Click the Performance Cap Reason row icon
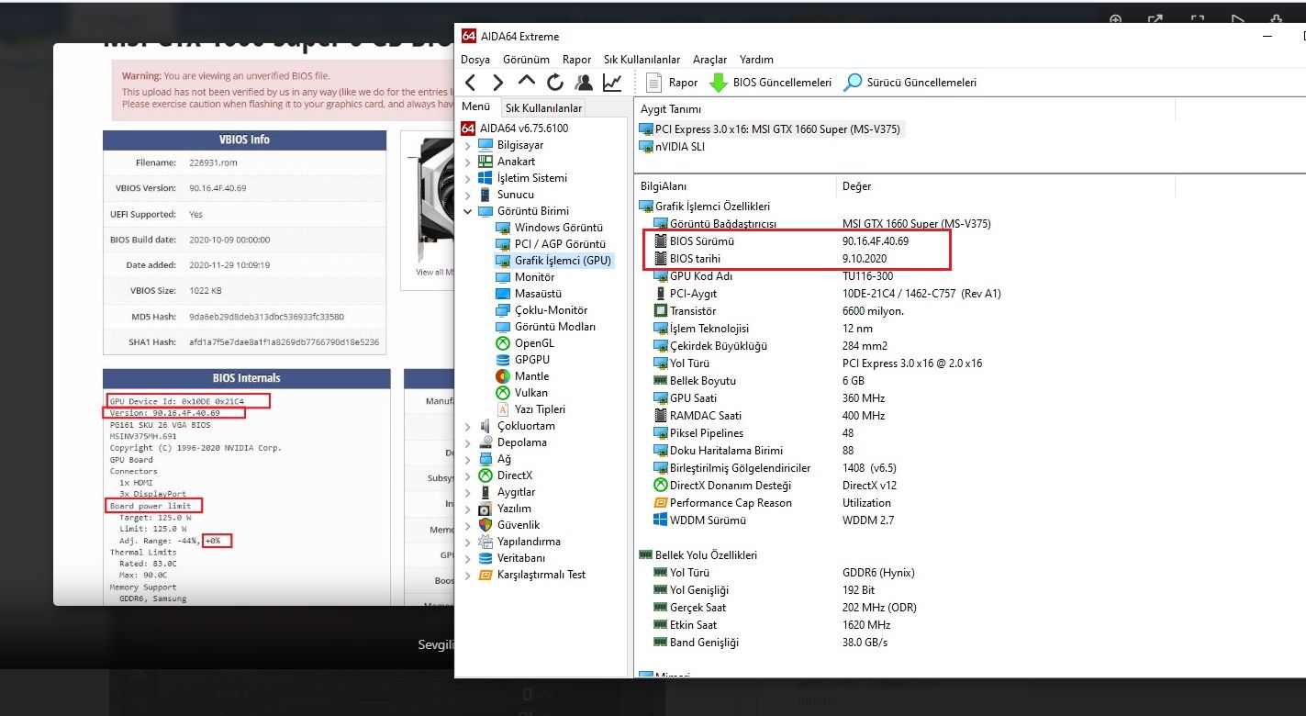Viewport: 1306px width, 716px height. click(x=660, y=503)
